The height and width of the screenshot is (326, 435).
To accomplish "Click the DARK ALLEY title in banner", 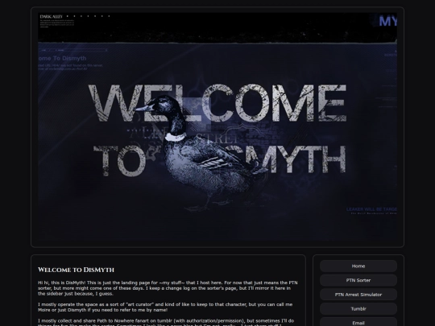I will 52,17.
